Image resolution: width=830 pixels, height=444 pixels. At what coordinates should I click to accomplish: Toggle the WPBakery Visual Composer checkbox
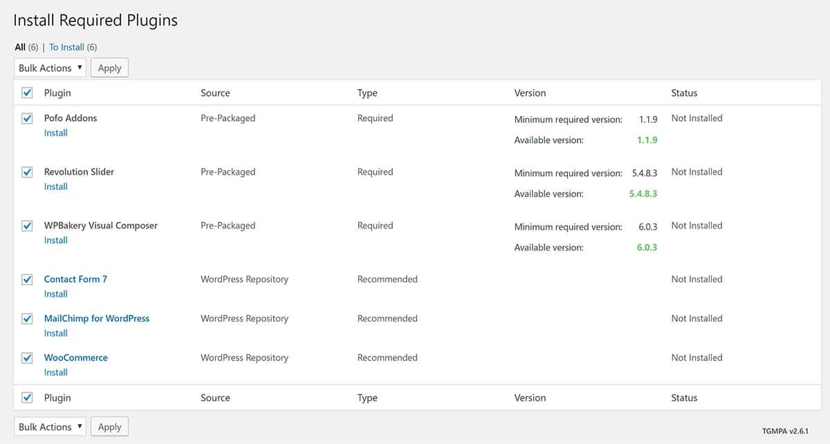27,226
